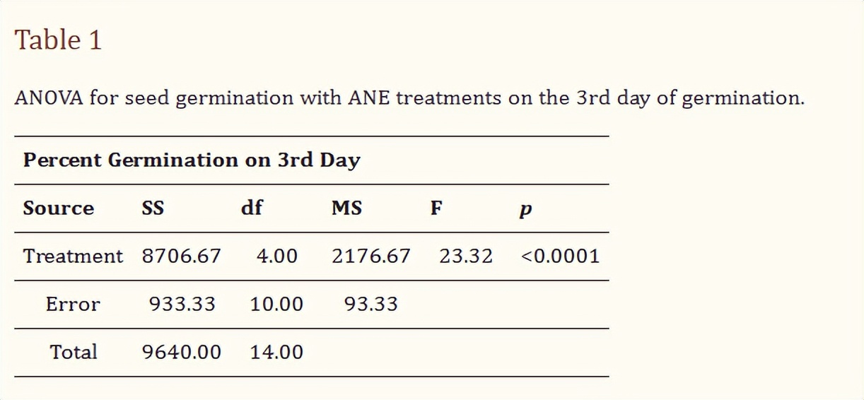The height and width of the screenshot is (400, 864).
Task: Select the "F" column header
Action: [437, 208]
